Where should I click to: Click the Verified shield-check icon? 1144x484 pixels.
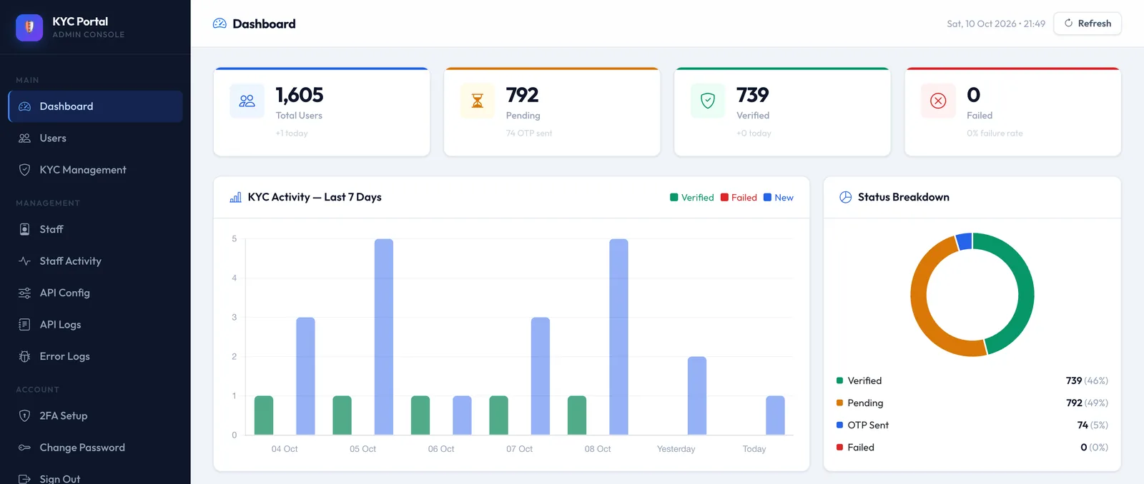pos(708,101)
